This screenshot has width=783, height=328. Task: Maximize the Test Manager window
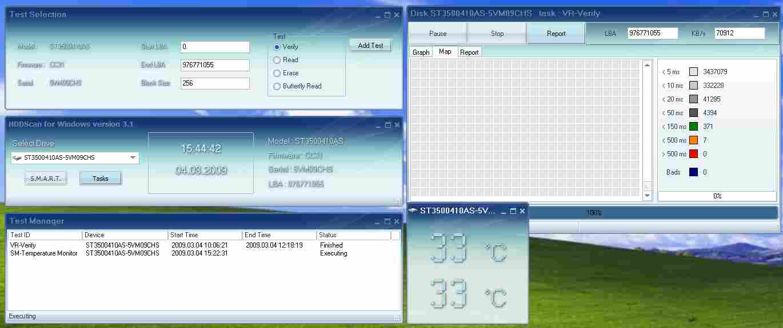[x=387, y=222]
